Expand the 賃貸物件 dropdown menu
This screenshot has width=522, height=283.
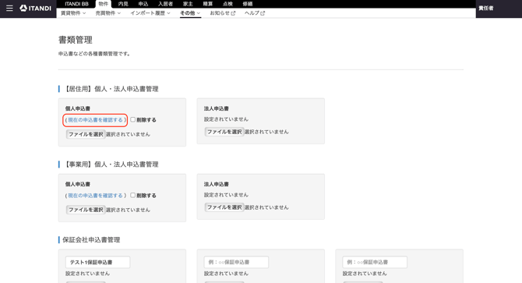click(73, 13)
